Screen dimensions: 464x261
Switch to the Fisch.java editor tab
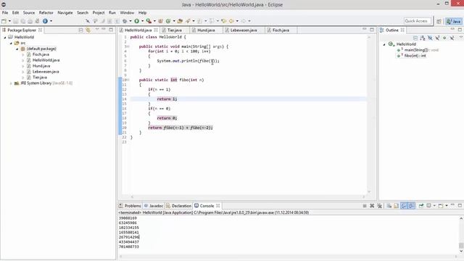point(281,30)
